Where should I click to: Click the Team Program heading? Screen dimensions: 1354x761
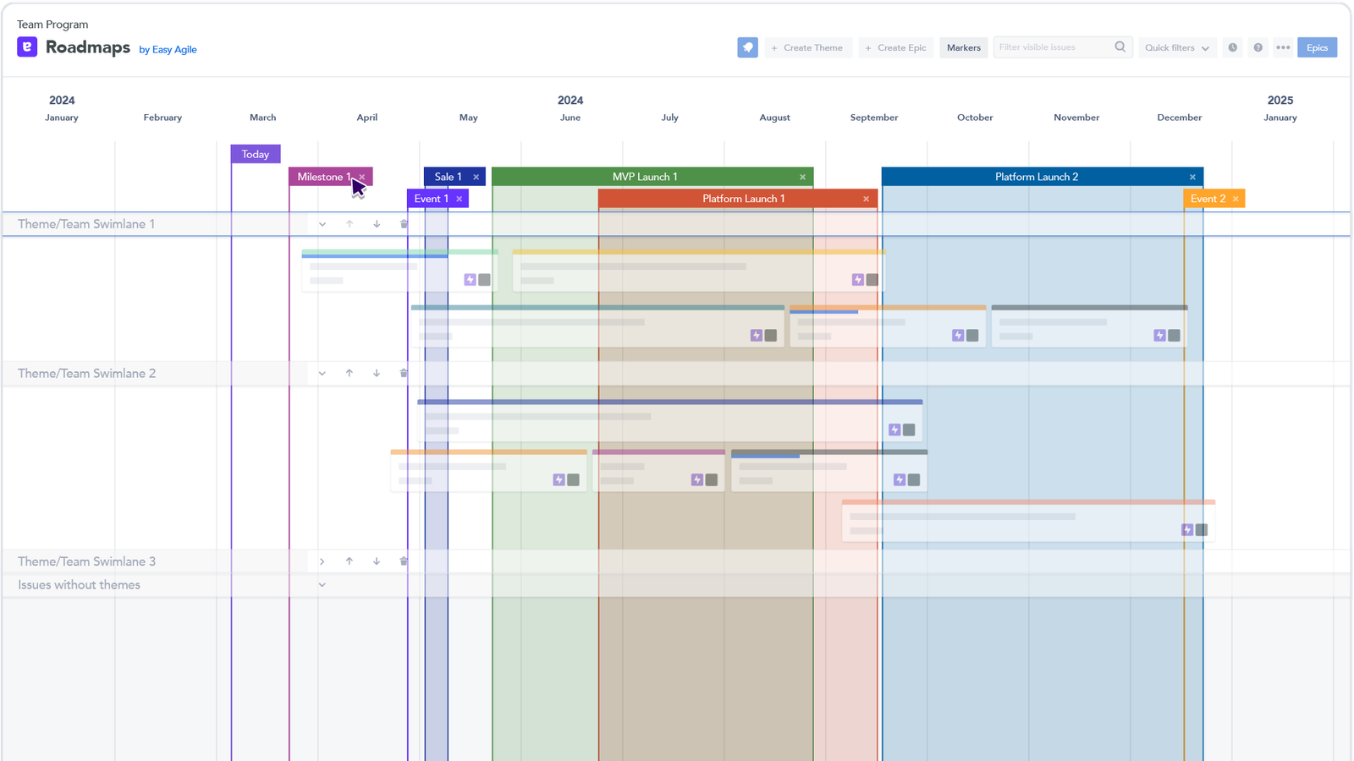52,25
